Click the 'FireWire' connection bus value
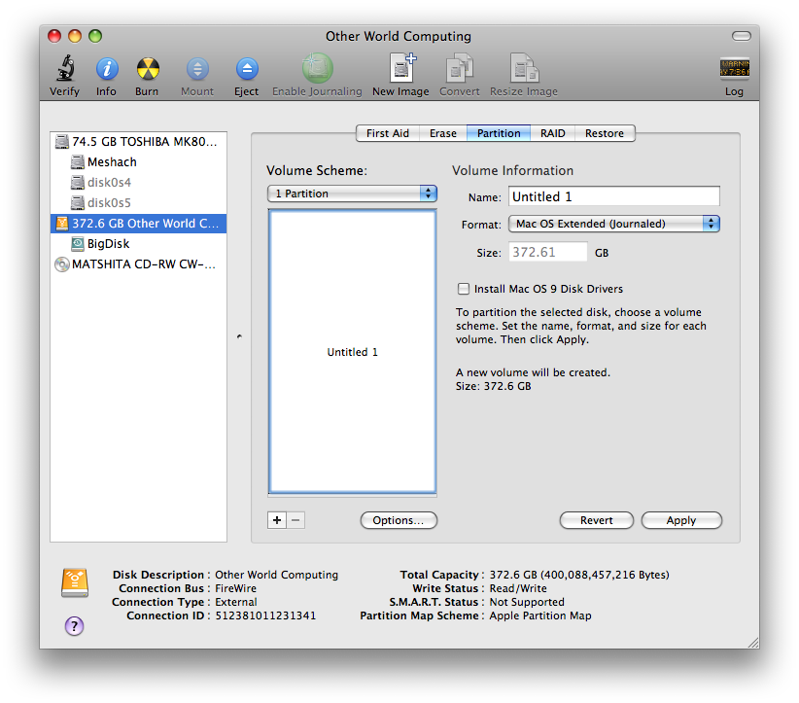This screenshot has height=703, width=799. point(235,588)
